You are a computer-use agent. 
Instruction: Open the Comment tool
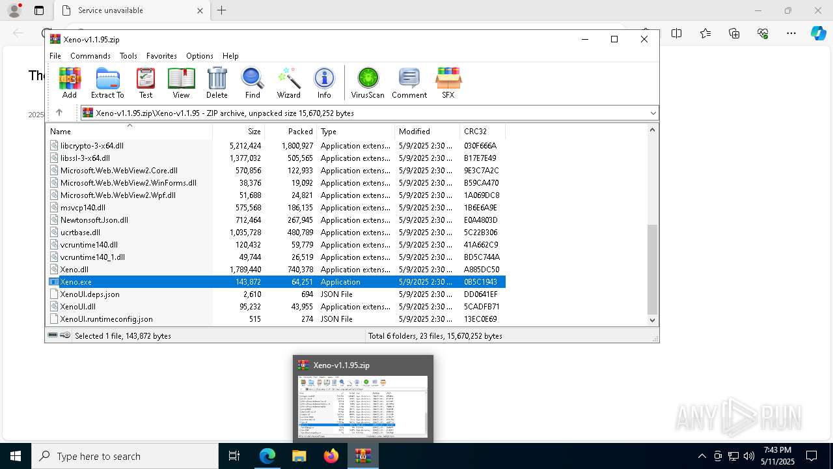click(409, 83)
